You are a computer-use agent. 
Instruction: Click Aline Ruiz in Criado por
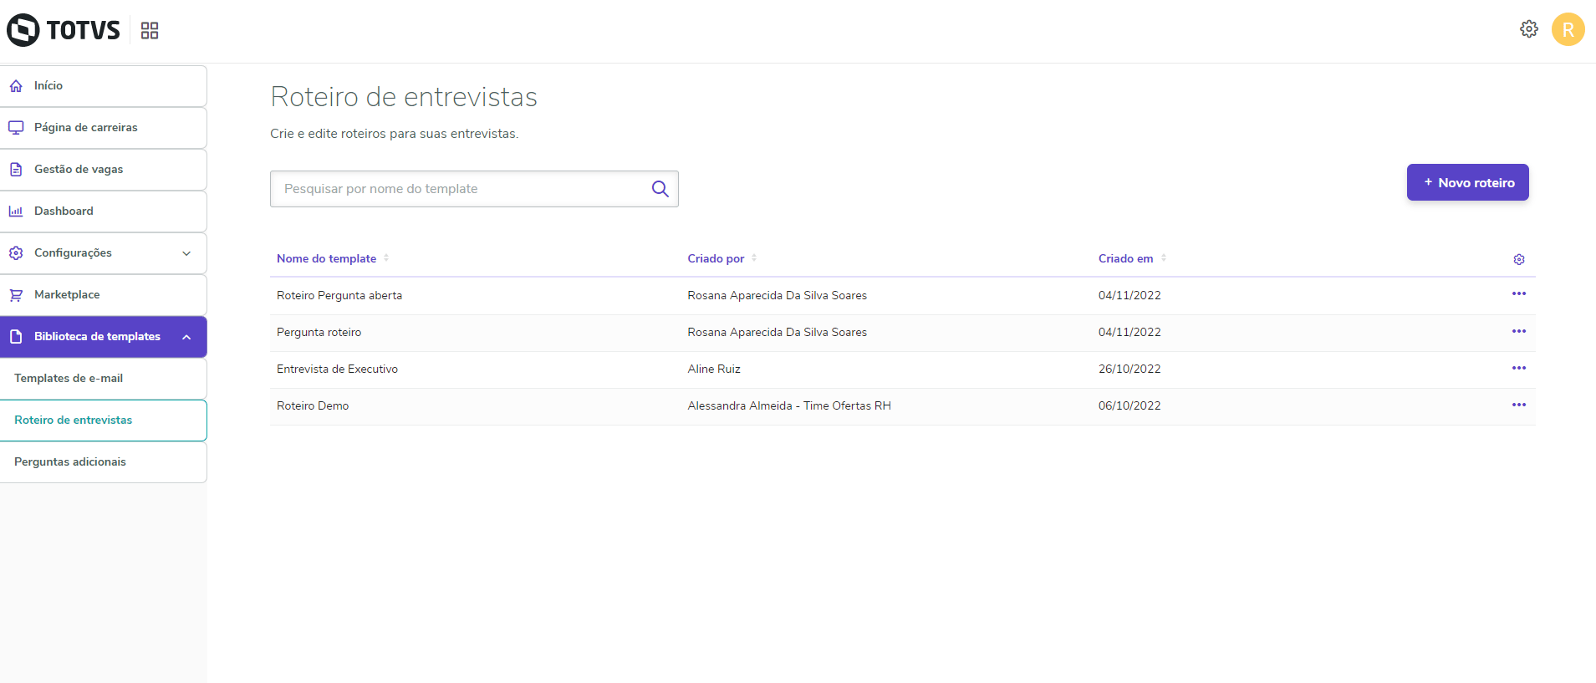(714, 370)
